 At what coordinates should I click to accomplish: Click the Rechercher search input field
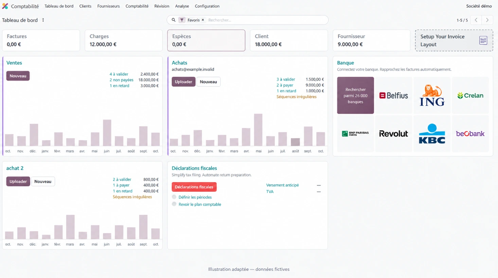(x=267, y=20)
